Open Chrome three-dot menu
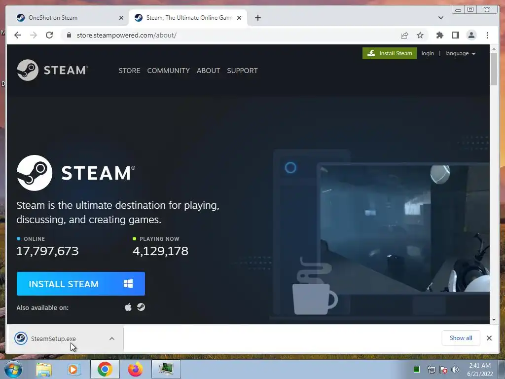 tap(487, 35)
